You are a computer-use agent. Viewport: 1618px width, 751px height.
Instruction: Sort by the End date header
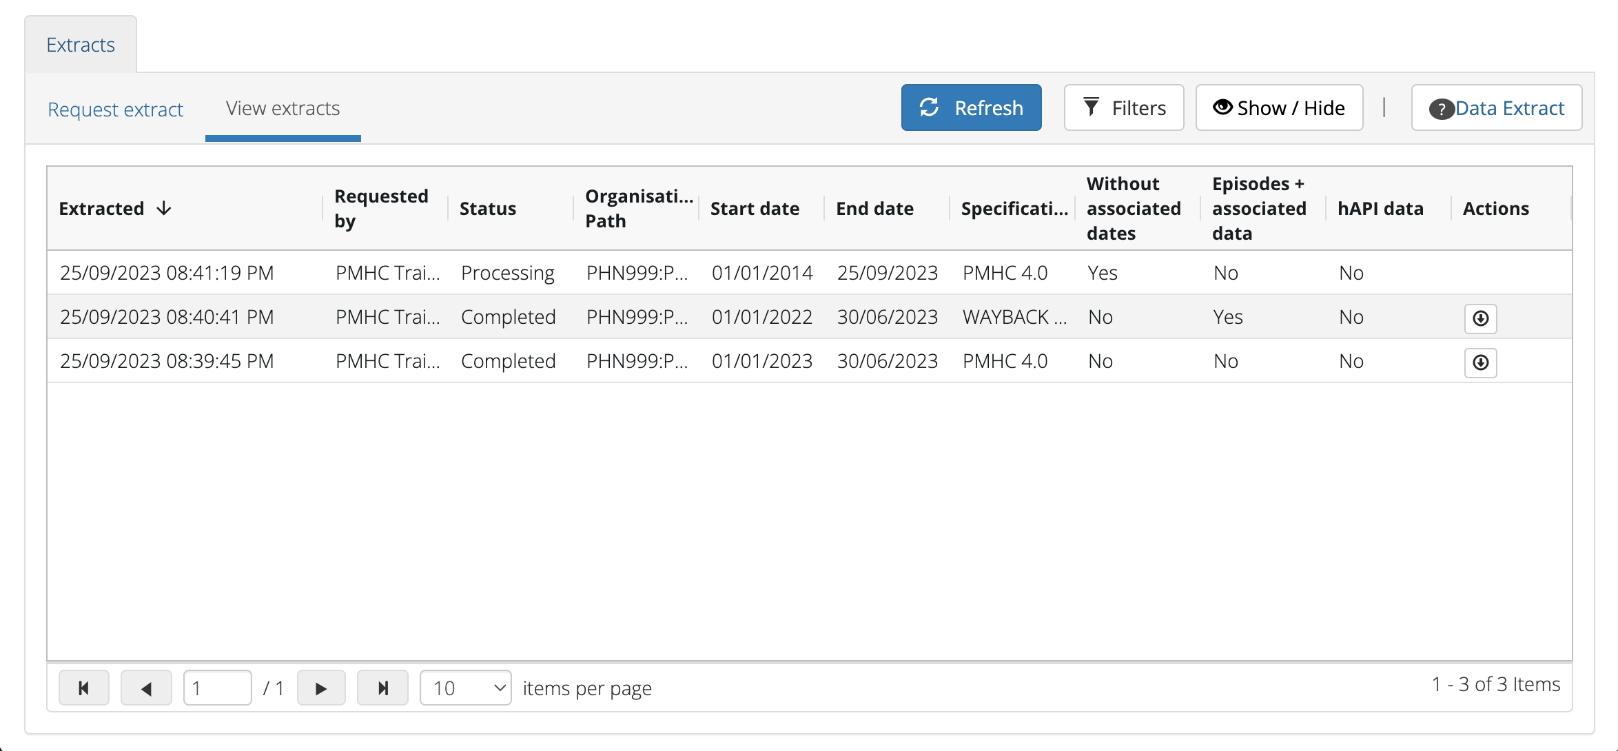click(874, 209)
